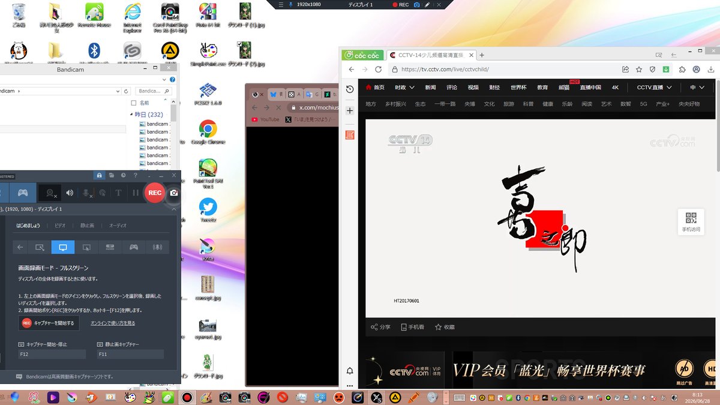Click the back arrow mode icon in Bandicam
This screenshot has height=405, width=720.
click(20, 247)
